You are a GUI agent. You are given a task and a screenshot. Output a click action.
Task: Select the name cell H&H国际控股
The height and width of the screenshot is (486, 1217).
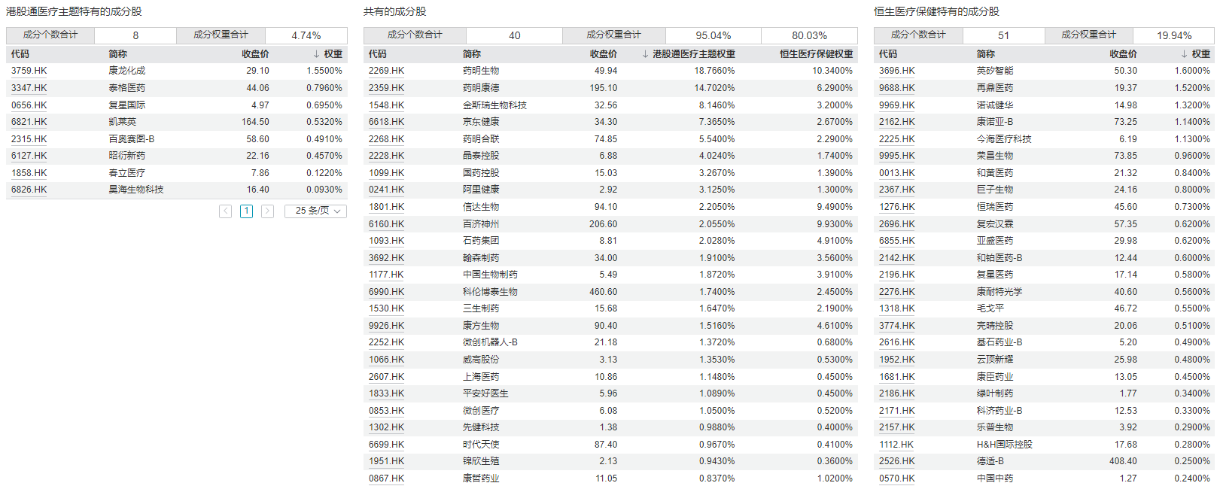click(x=1005, y=445)
